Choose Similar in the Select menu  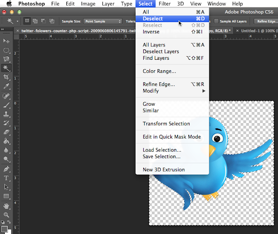pos(172,110)
